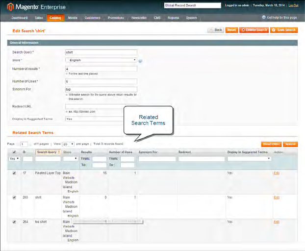305x251 pixels.
Task: Open the Mobile menu
Action: [73, 18]
